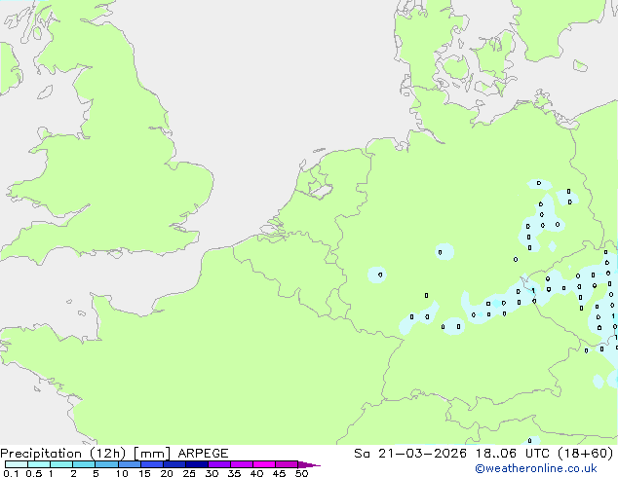Click the '50' legend value label

click(x=301, y=473)
